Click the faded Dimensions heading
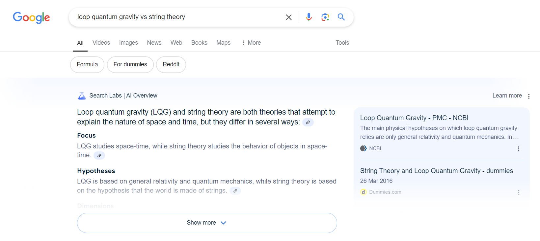 [x=95, y=206]
